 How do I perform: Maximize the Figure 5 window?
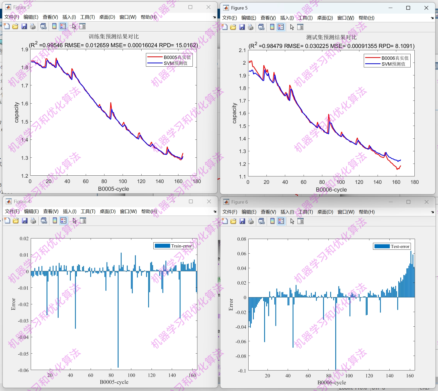[x=408, y=8]
